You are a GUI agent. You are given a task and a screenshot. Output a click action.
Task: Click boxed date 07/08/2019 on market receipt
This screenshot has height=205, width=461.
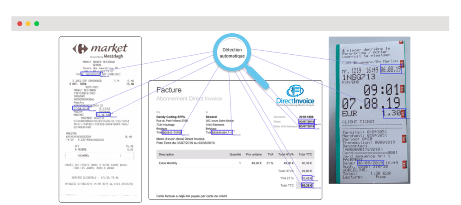pyautogui.click(x=80, y=109)
